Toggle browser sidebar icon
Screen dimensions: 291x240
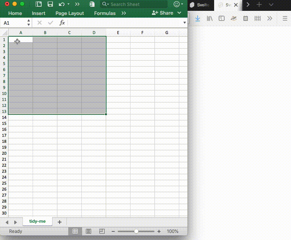[x=222, y=18]
